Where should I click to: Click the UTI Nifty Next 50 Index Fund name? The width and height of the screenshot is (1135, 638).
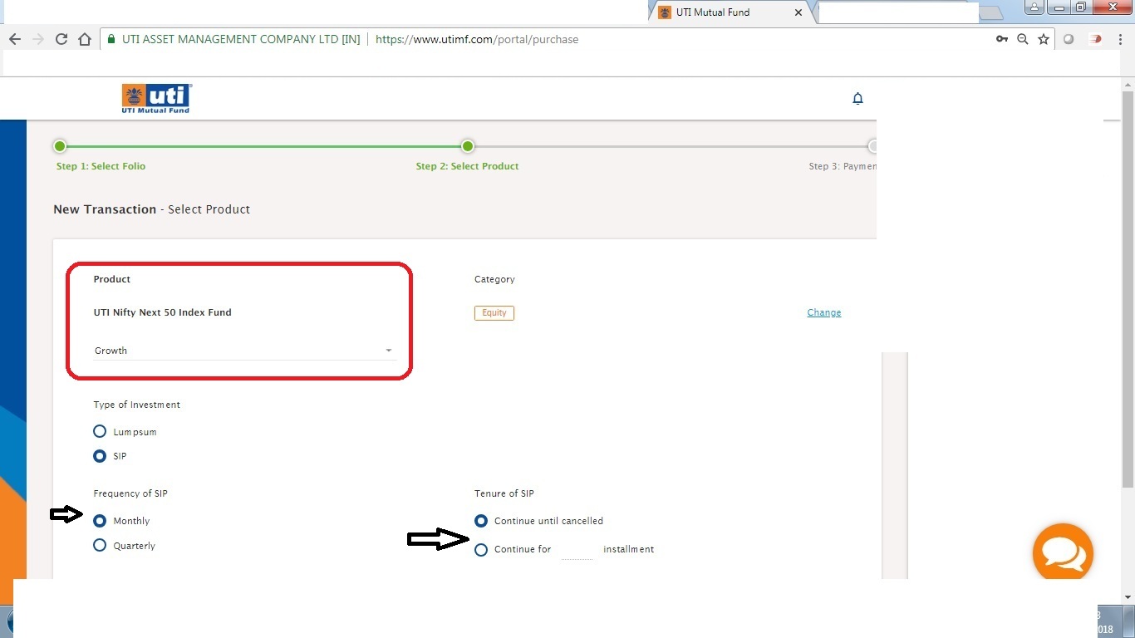coord(163,312)
